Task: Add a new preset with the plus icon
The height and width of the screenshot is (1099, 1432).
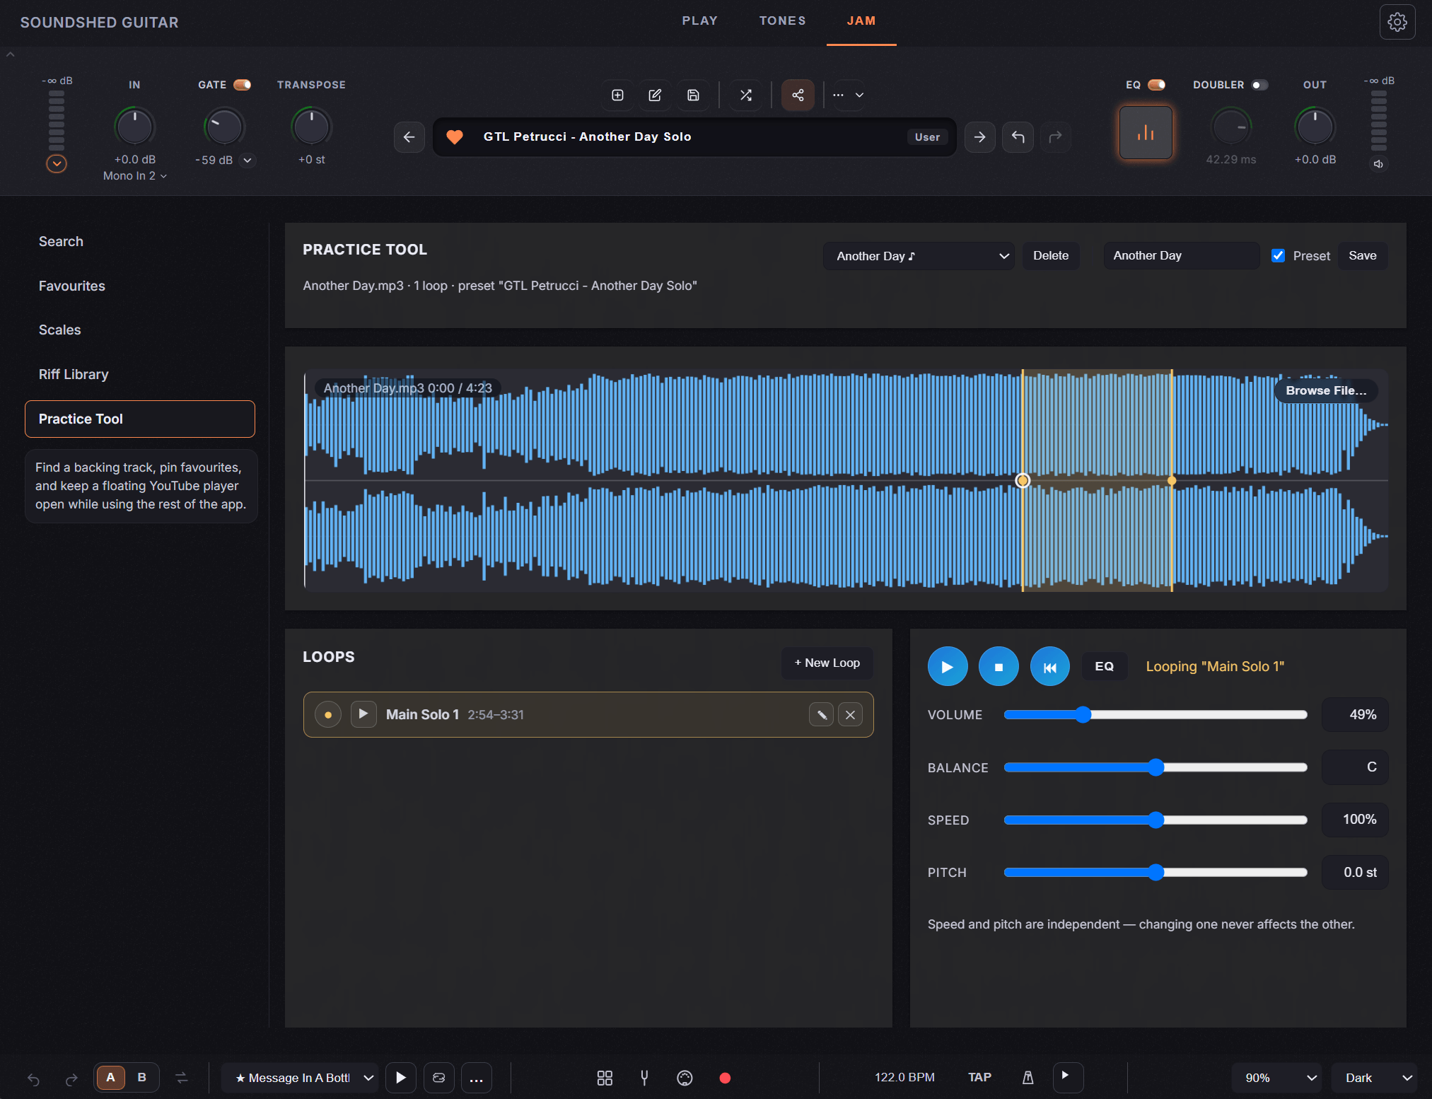Action: (617, 95)
